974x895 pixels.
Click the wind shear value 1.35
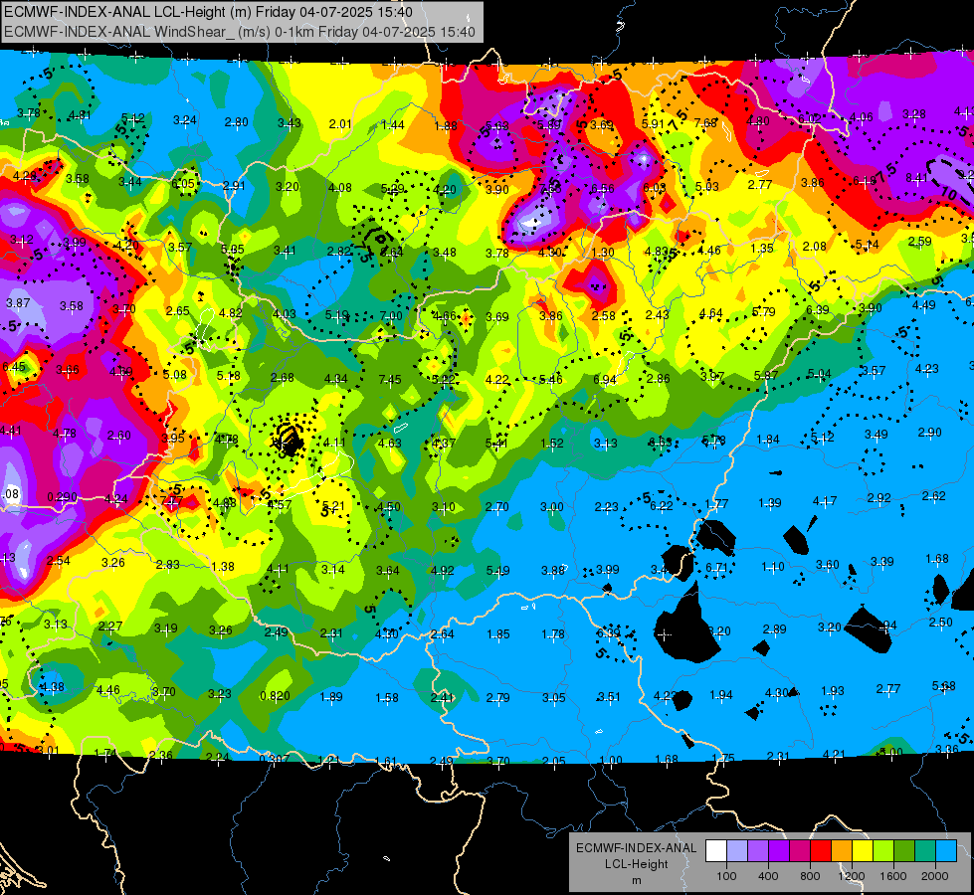[x=762, y=249]
